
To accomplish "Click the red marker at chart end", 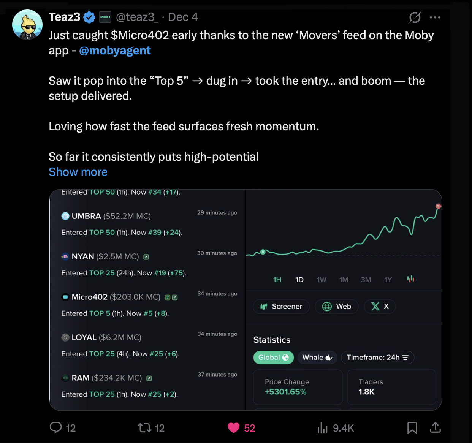I will click(438, 206).
